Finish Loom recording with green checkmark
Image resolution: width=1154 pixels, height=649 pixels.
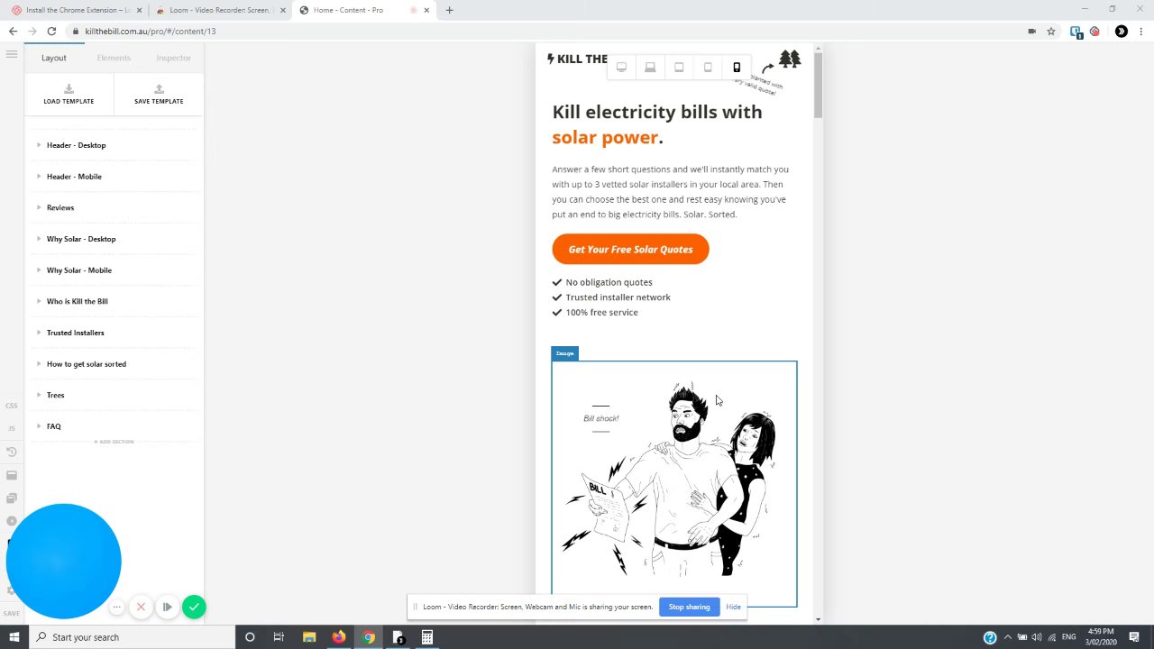194,607
